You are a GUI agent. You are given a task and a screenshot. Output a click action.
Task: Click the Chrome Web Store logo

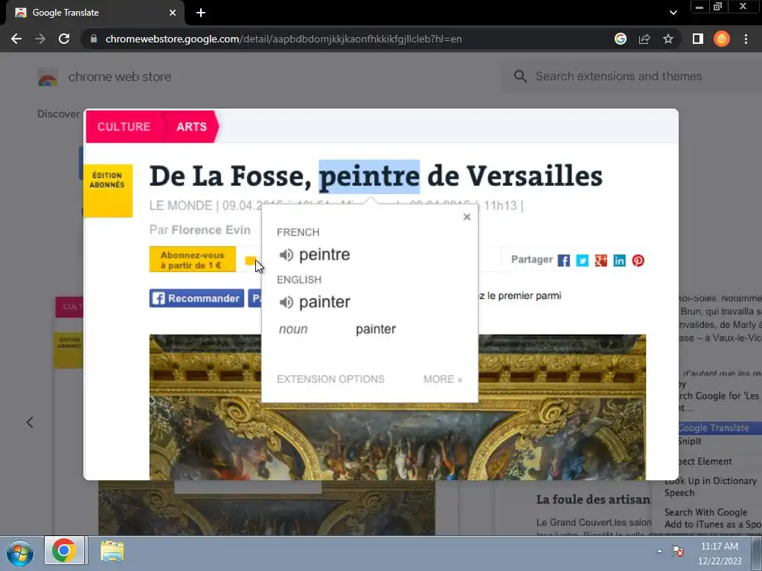tap(48, 77)
